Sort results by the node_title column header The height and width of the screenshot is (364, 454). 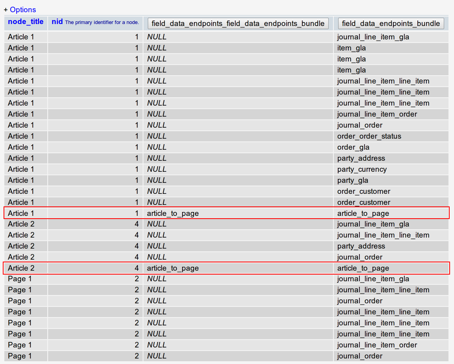tap(26, 22)
